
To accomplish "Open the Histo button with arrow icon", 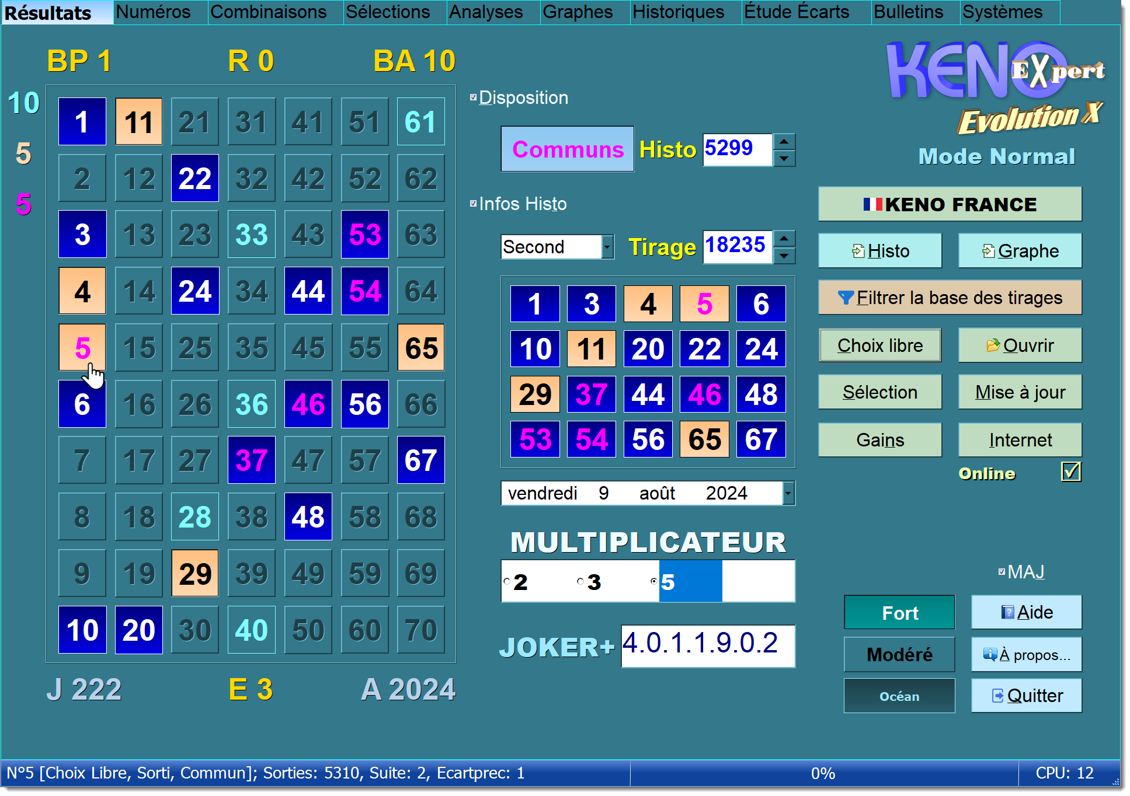I will coord(879,251).
